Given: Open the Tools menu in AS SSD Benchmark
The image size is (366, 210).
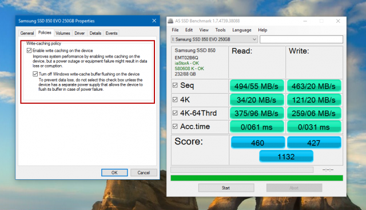Looking at the screenshot, I should pos(220,30).
